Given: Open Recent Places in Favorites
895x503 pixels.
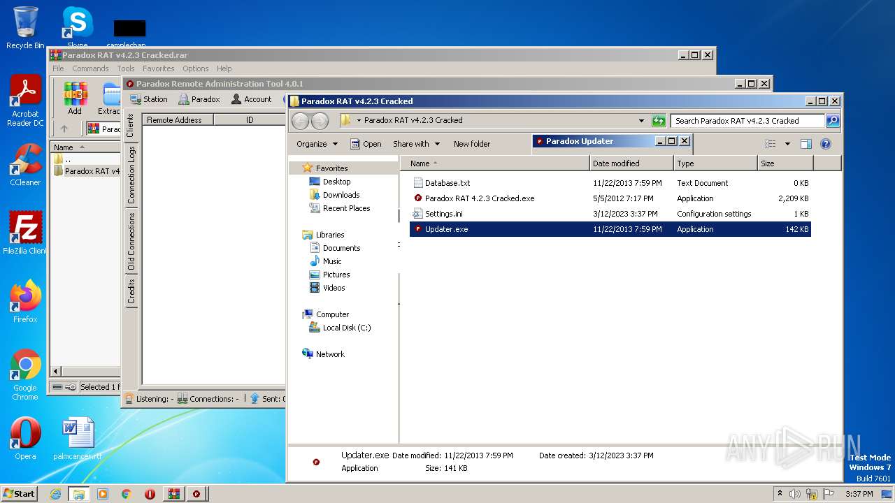Looking at the screenshot, I should click(346, 208).
